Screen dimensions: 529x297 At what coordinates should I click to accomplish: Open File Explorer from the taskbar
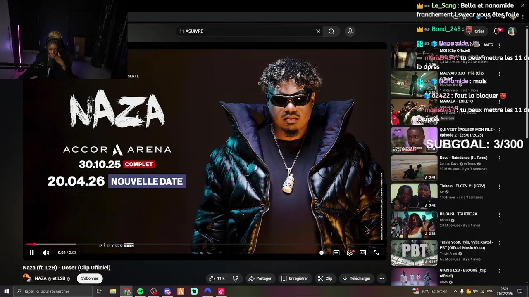click(113, 291)
